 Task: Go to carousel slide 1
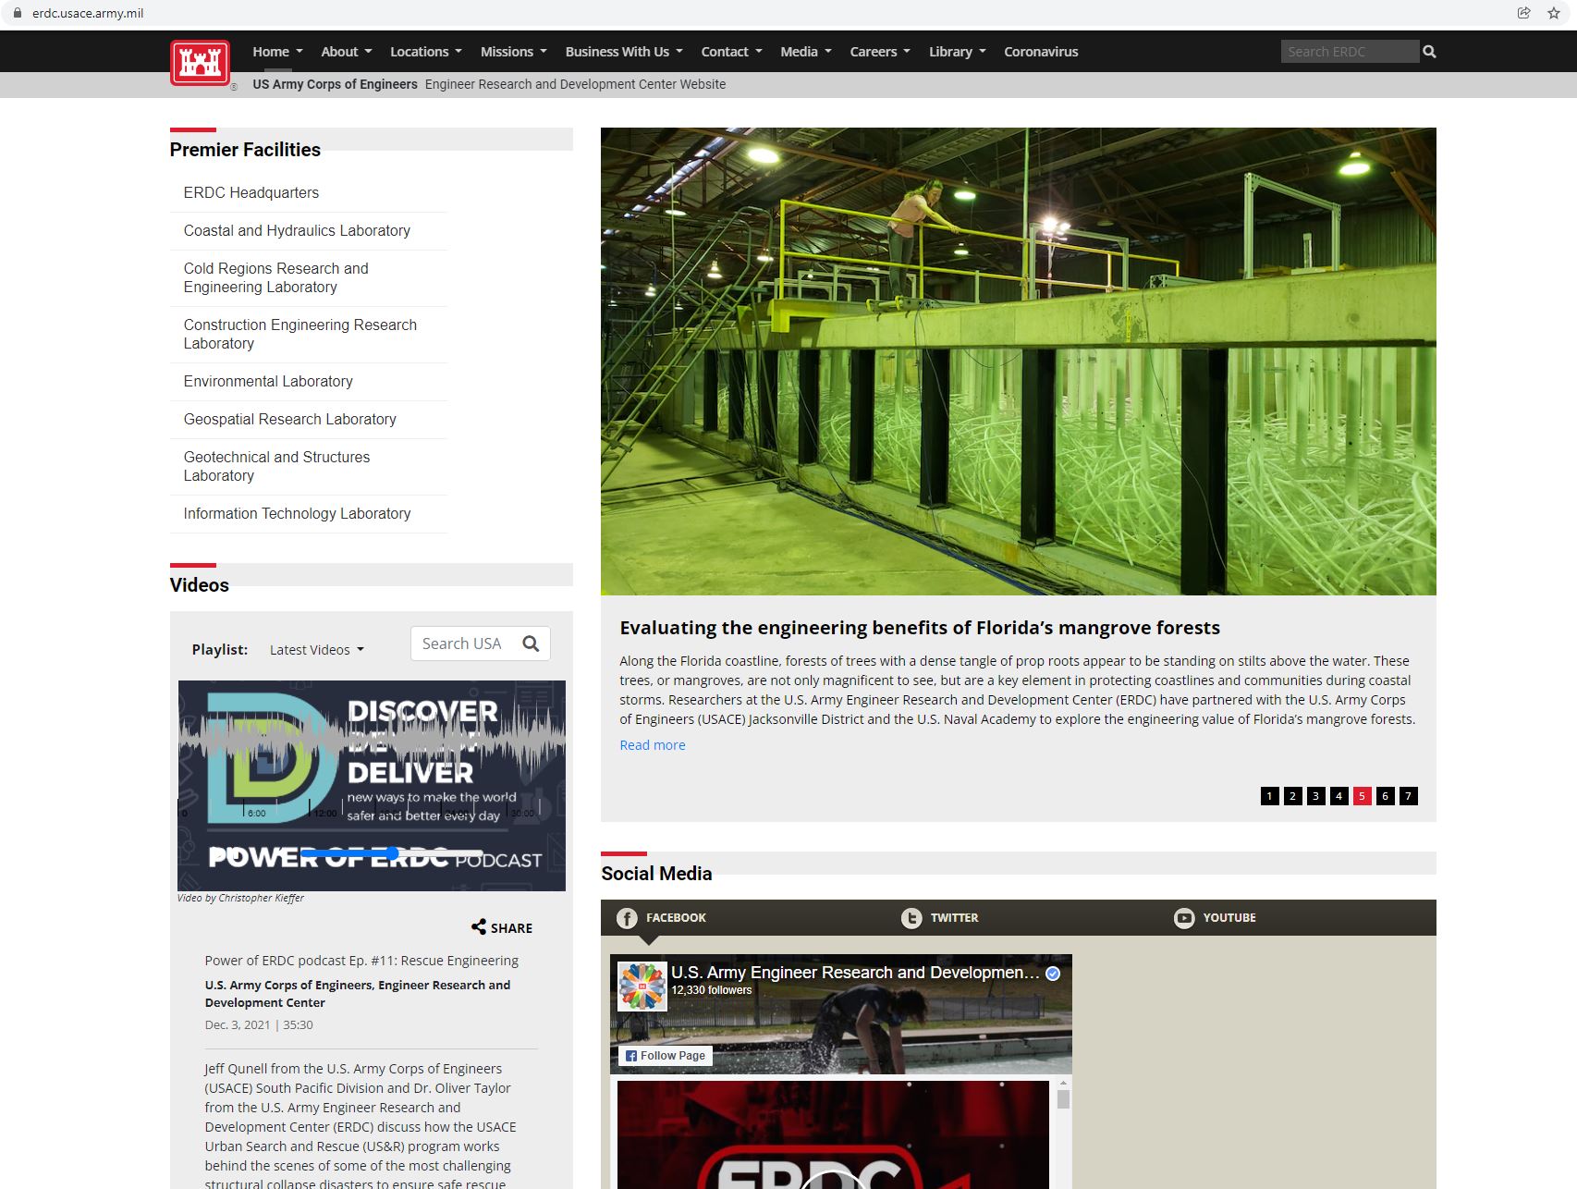pyautogui.click(x=1270, y=796)
